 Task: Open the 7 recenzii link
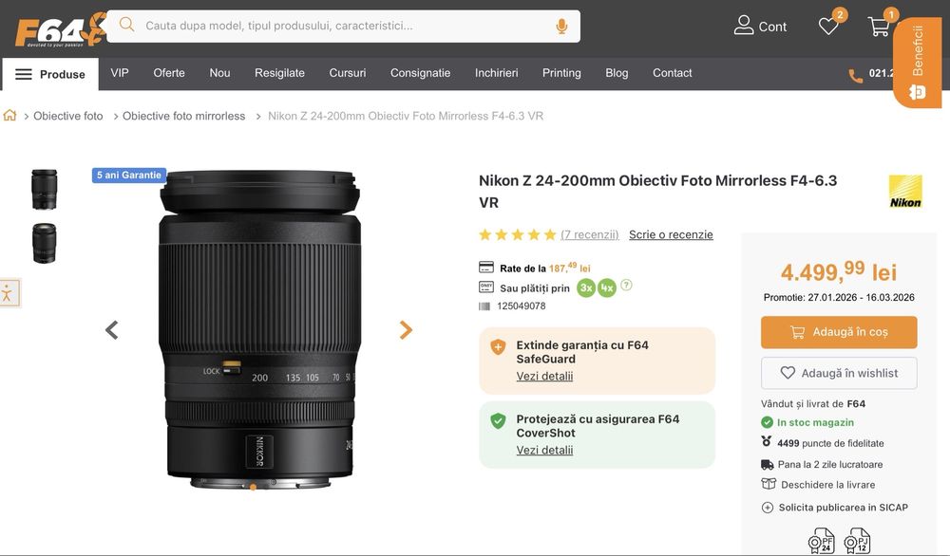pos(590,234)
